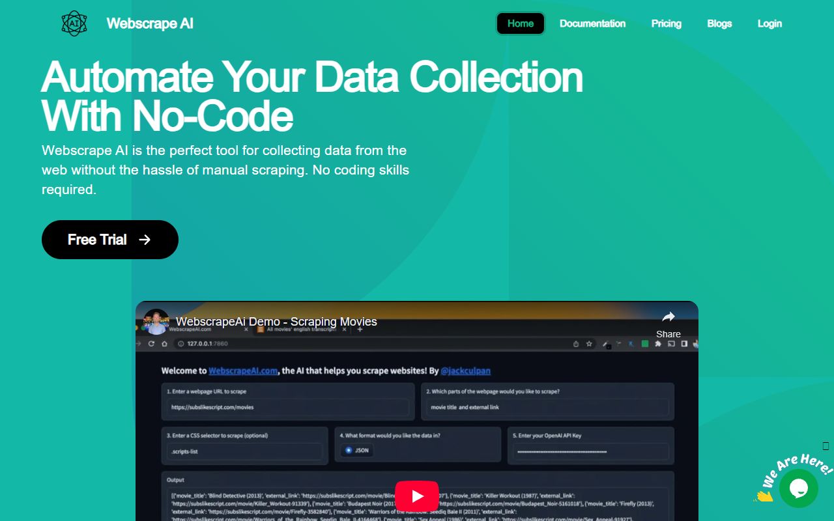
Task: Click the yellow waving hand icon
Action: (763, 496)
